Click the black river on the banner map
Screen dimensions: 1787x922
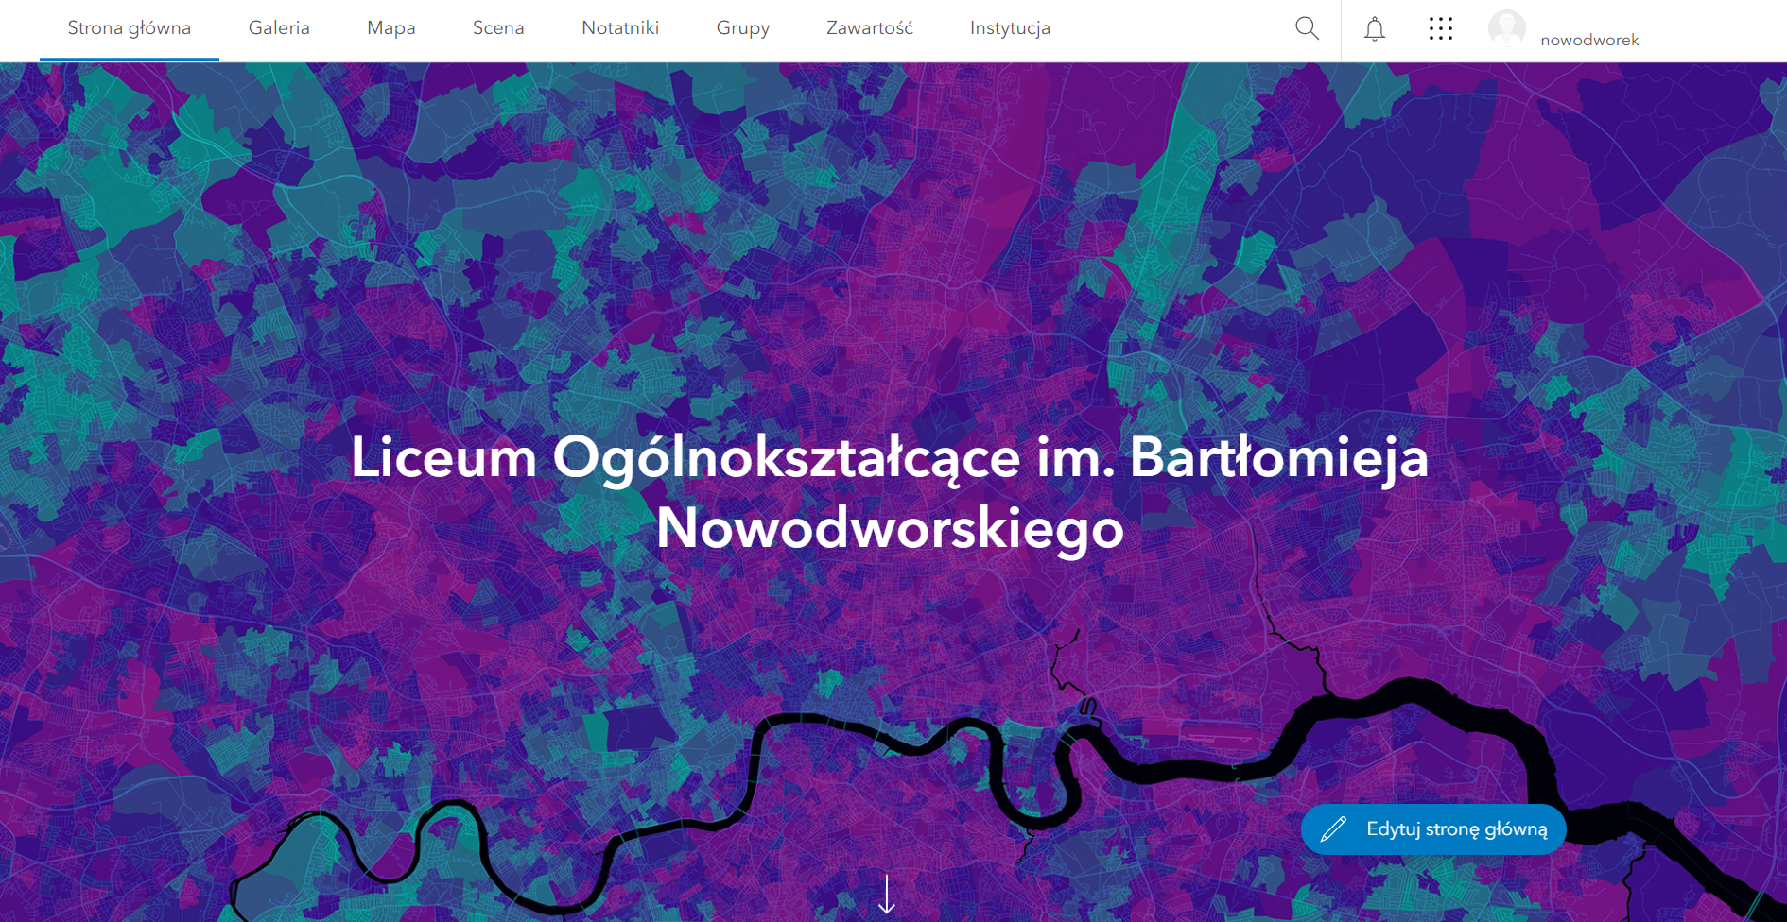pyautogui.click(x=1182, y=770)
